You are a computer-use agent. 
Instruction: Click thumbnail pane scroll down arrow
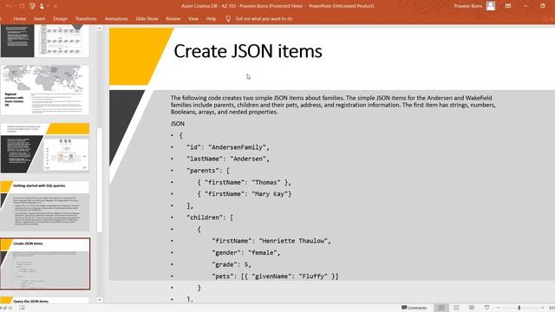100,300
